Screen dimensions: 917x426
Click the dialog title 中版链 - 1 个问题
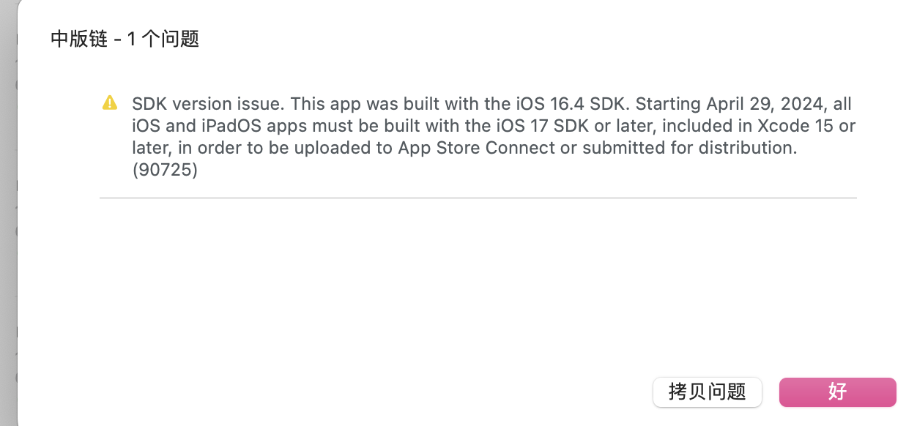pyautogui.click(x=125, y=39)
